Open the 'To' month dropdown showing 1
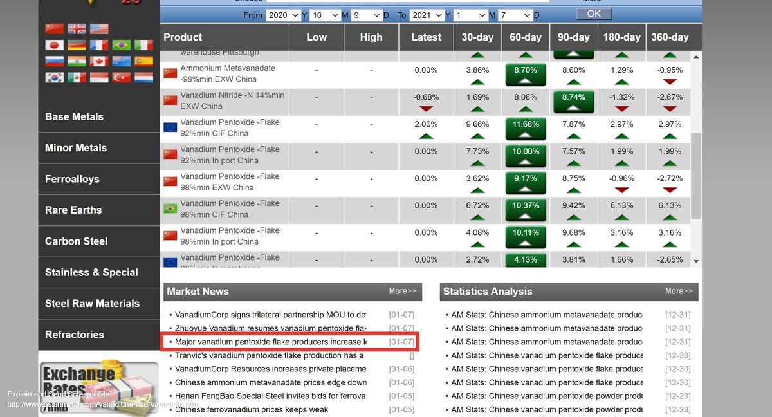The height and width of the screenshot is (417, 772). [470, 14]
